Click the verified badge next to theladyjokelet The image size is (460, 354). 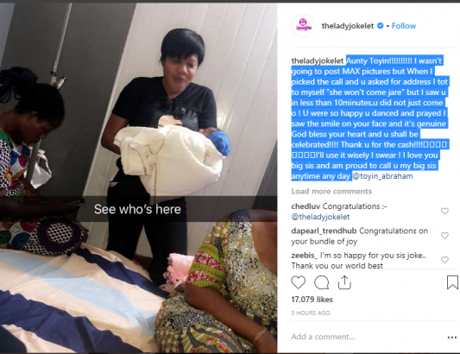click(x=380, y=26)
